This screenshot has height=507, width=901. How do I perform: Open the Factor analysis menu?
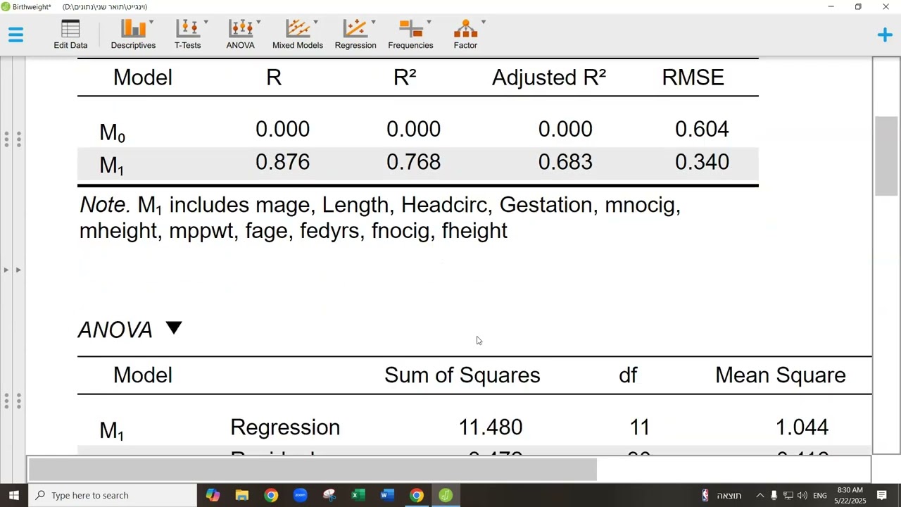coord(465,35)
